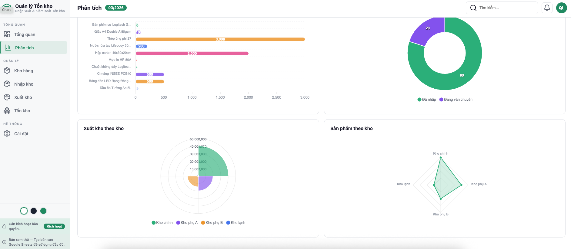
Task: Open the QL user avatar menu
Action: pos(561,8)
